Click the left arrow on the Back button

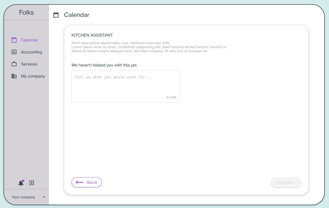coord(79,182)
